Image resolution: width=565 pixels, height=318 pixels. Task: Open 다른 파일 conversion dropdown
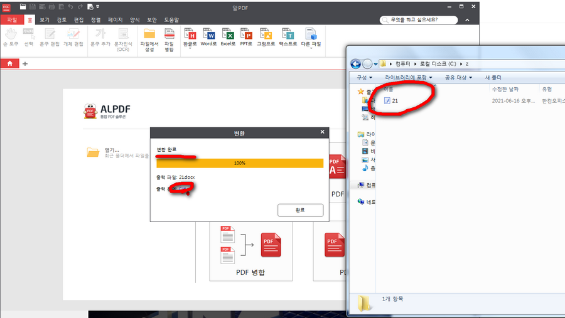click(311, 38)
